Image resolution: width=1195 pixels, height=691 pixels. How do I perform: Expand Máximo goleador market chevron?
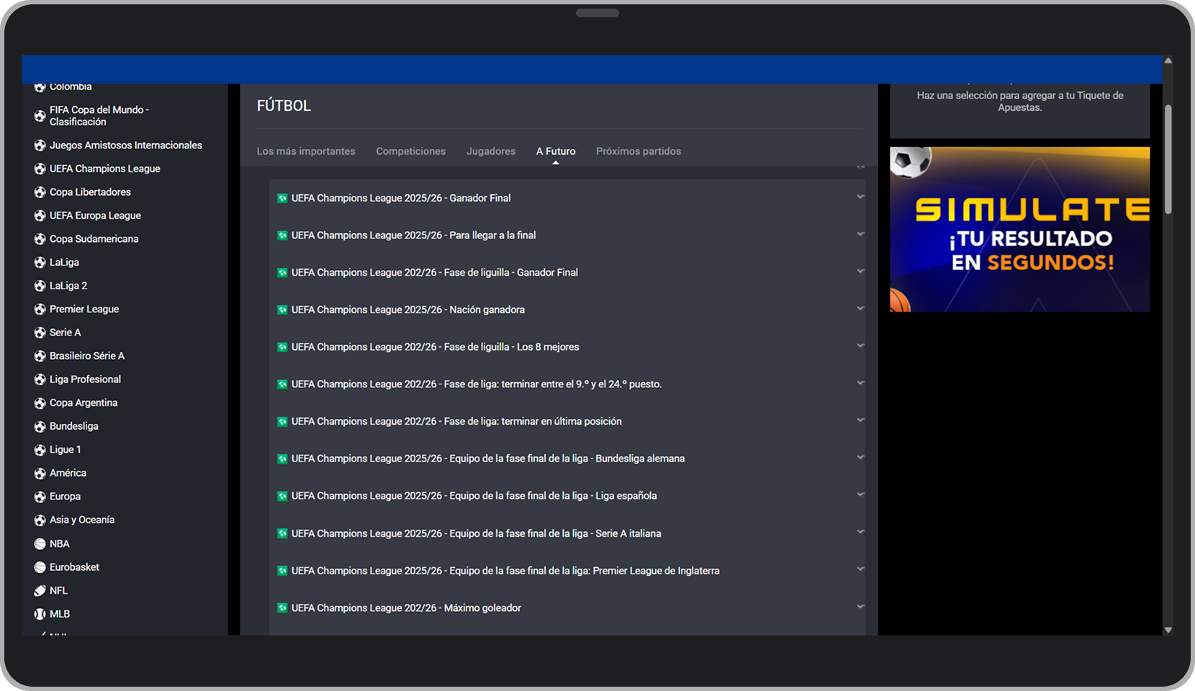point(860,606)
